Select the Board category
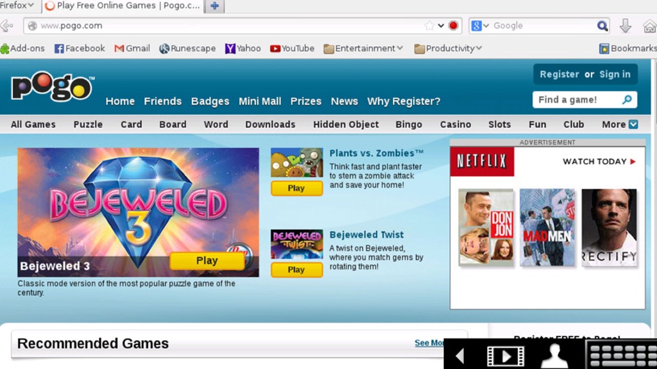Screen dimensions: 657x369 (173, 124)
